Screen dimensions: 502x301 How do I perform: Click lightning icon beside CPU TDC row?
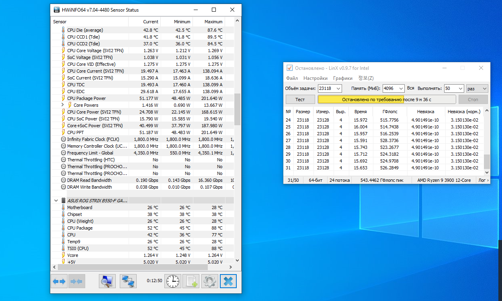tap(63, 85)
